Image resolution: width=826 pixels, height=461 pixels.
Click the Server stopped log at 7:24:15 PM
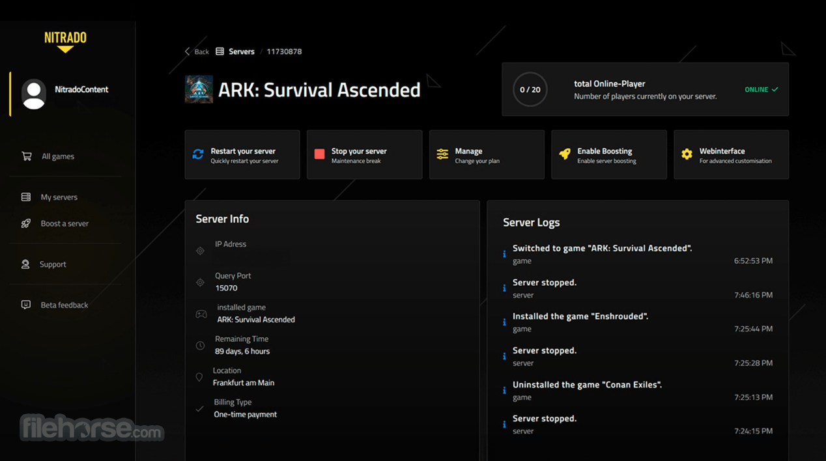tap(638, 425)
